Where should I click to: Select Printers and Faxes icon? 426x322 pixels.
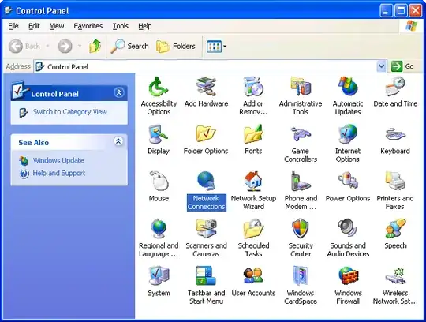pos(395,191)
